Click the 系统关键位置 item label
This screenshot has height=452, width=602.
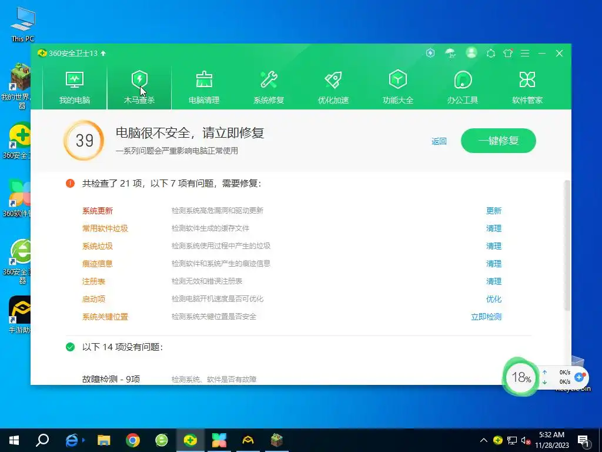click(105, 317)
